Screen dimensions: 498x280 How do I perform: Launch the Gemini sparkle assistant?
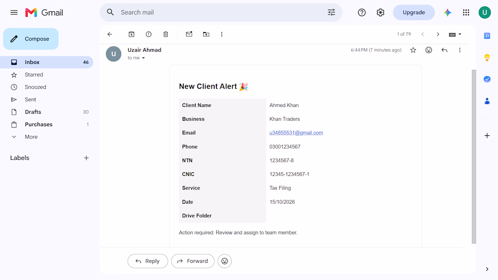coord(447,12)
